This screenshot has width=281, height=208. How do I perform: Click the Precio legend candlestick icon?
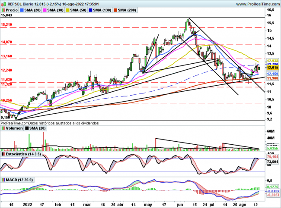3,9
